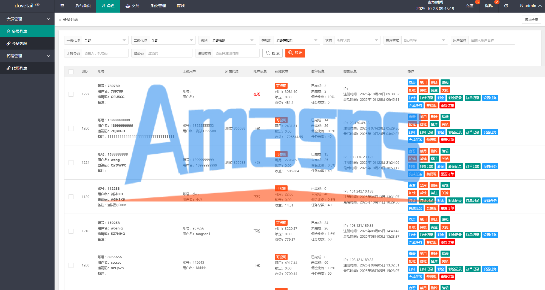Tick the checkbox for UID 1208

(x=71, y=265)
